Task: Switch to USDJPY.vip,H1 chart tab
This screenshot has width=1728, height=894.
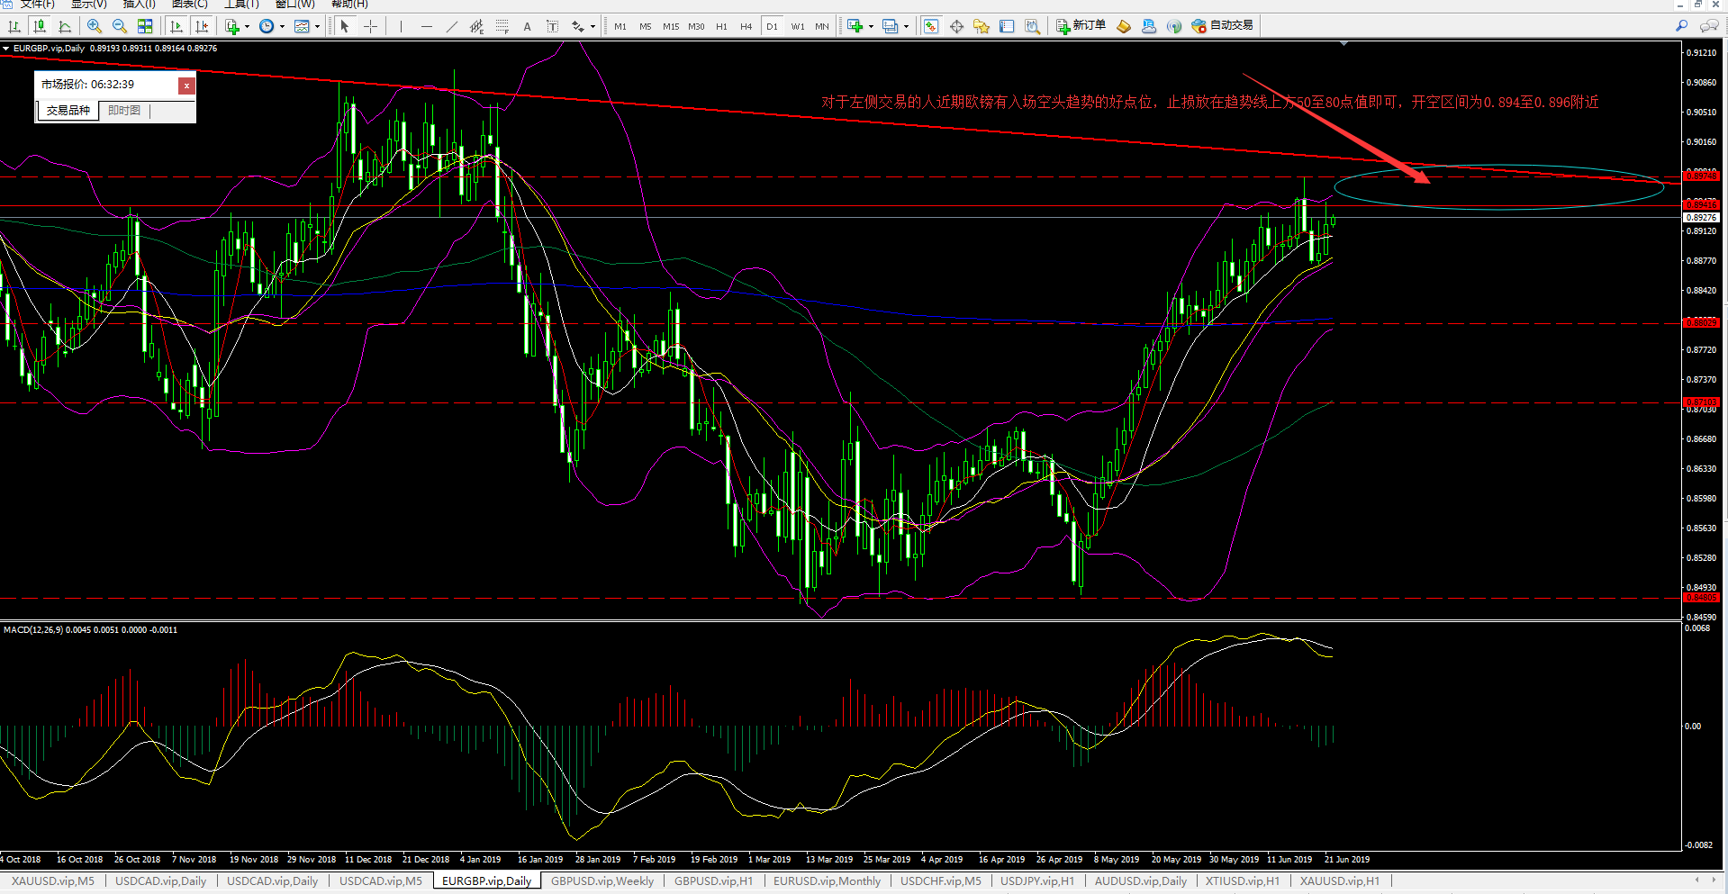Action: (1037, 881)
